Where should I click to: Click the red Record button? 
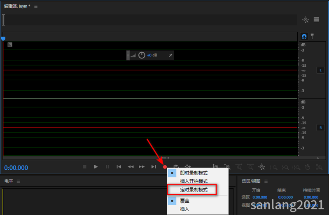165,167
